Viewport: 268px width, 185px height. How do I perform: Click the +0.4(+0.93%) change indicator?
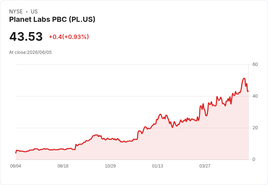(69, 37)
